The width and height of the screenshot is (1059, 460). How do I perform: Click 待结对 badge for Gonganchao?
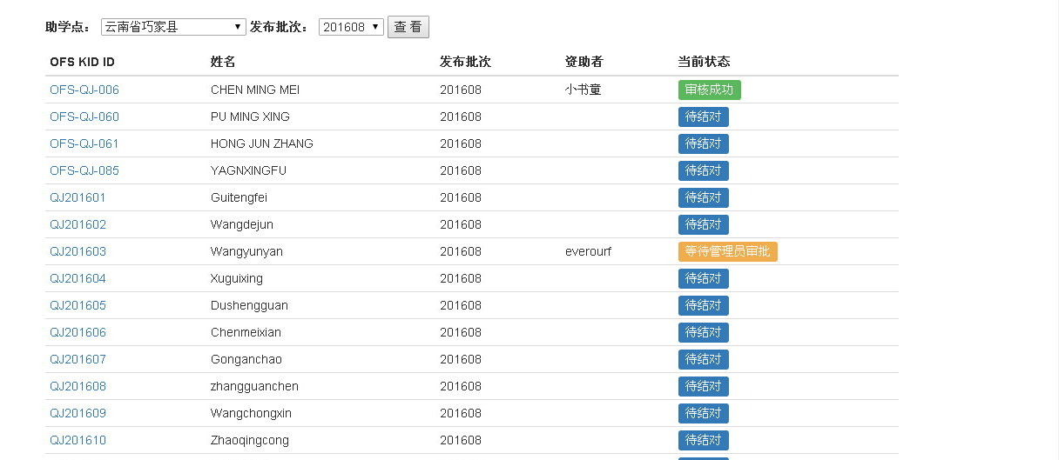(704, 359)
